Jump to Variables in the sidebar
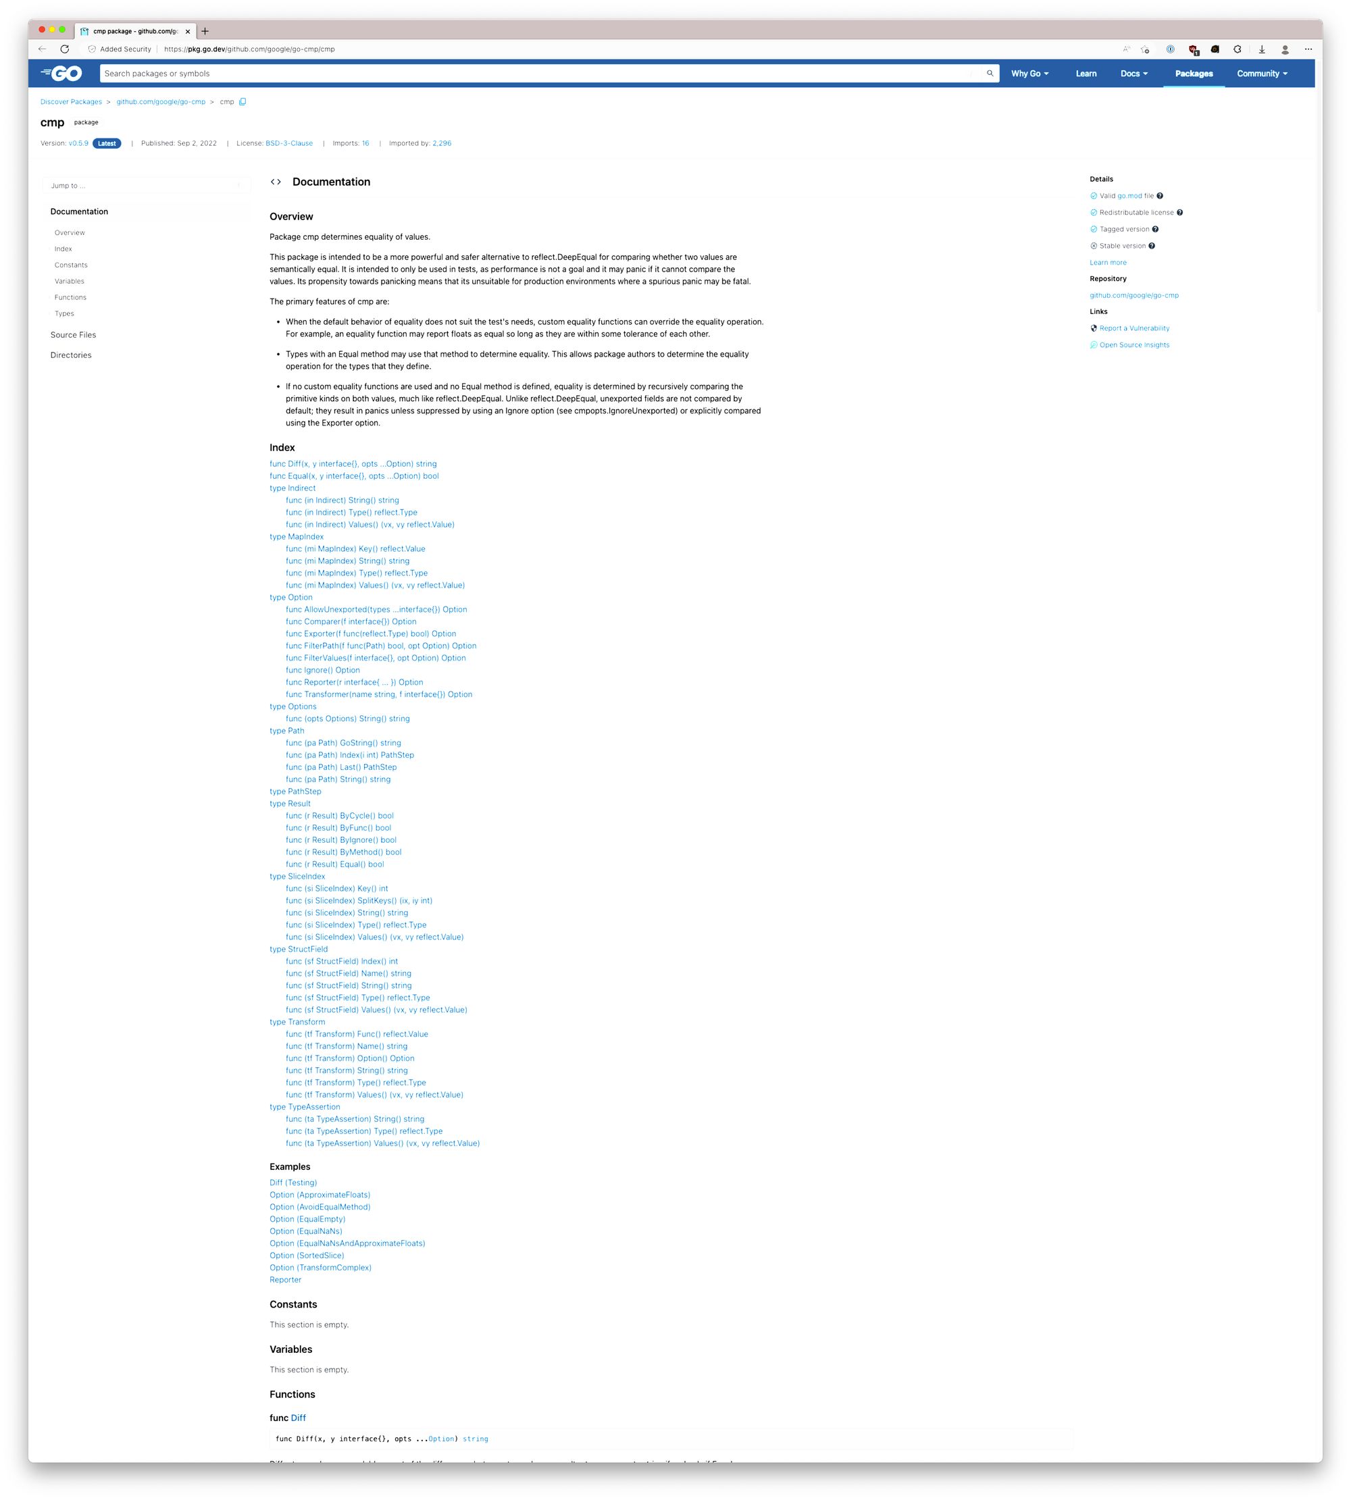Screen dimensions: 1351x1500 coord(70,282)
